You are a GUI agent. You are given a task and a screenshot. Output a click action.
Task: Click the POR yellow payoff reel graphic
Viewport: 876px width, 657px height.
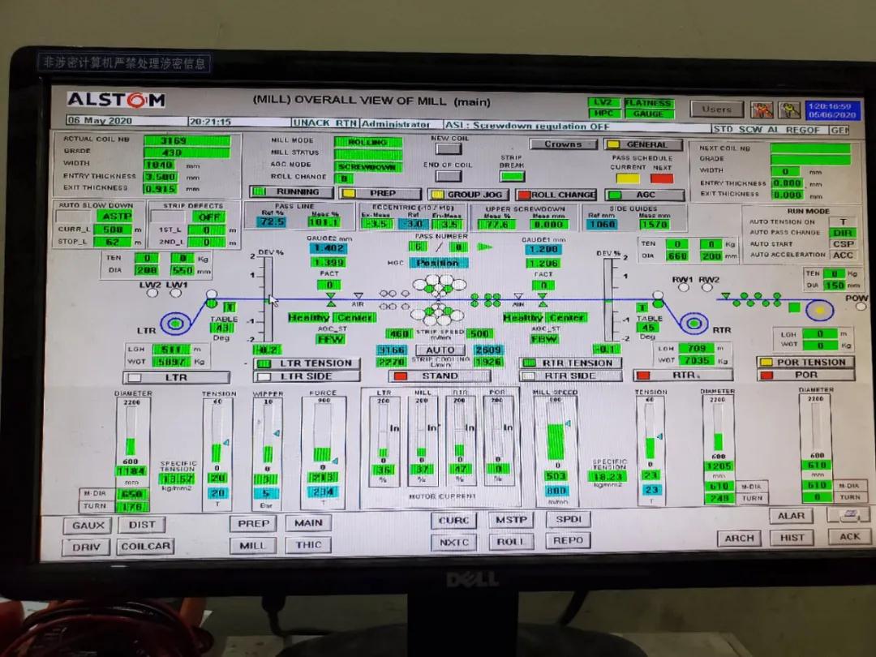point(819,310)
